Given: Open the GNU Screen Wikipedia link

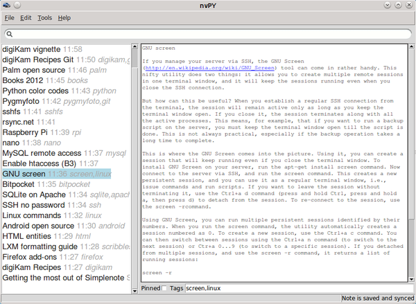Looking at the screenshot, I should coord(209,68).
